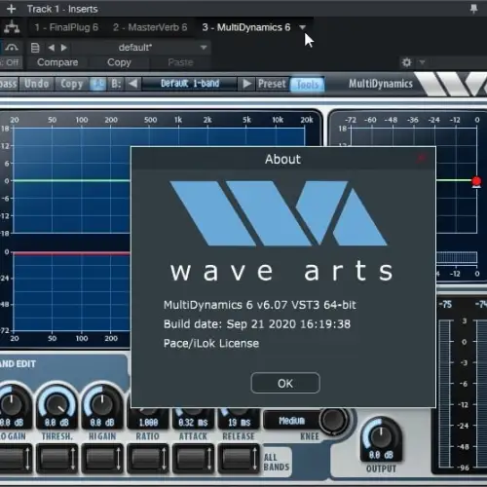Click Undo in the plugin toolbar

(37, 84)
